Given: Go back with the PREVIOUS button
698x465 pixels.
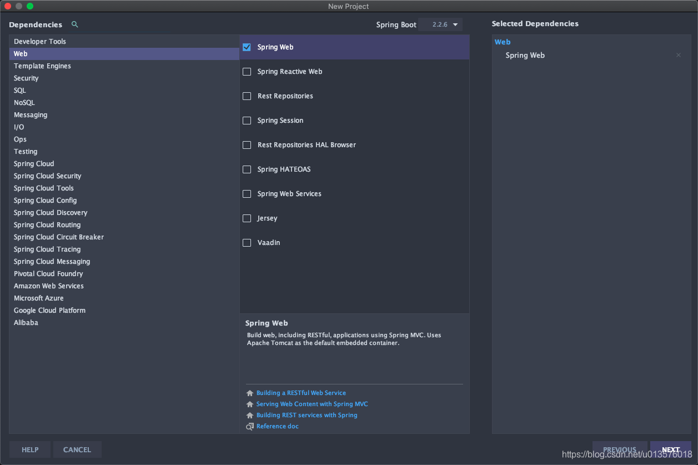Looking at the screenshot, I should [x=620, y=449].
